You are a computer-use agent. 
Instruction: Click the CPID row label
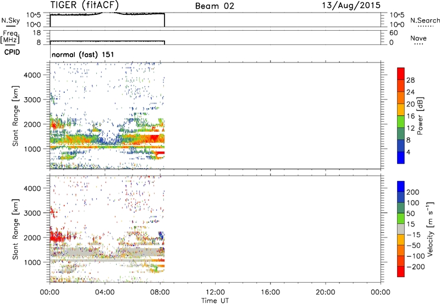12,52
